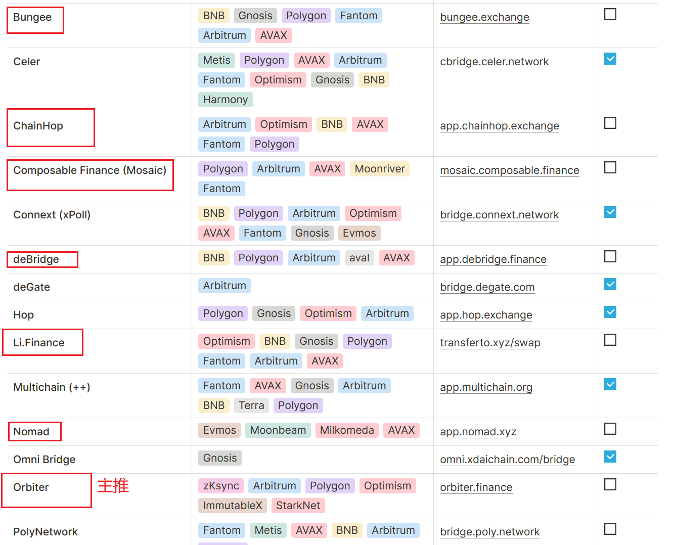674x545 pixels.
Task: Select the Connext (xPoll) name
Action: (x=52, y=215)
